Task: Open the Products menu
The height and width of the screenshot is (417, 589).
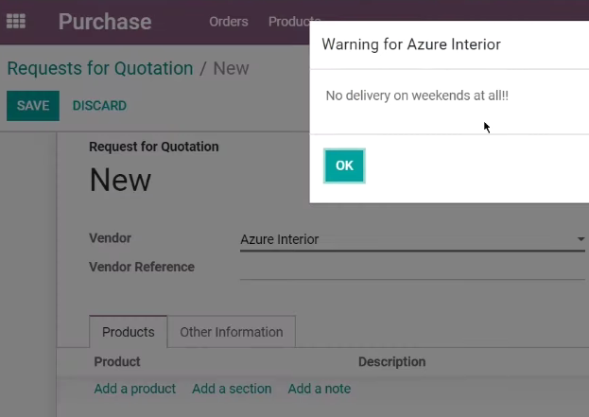Action: (294, 22)
